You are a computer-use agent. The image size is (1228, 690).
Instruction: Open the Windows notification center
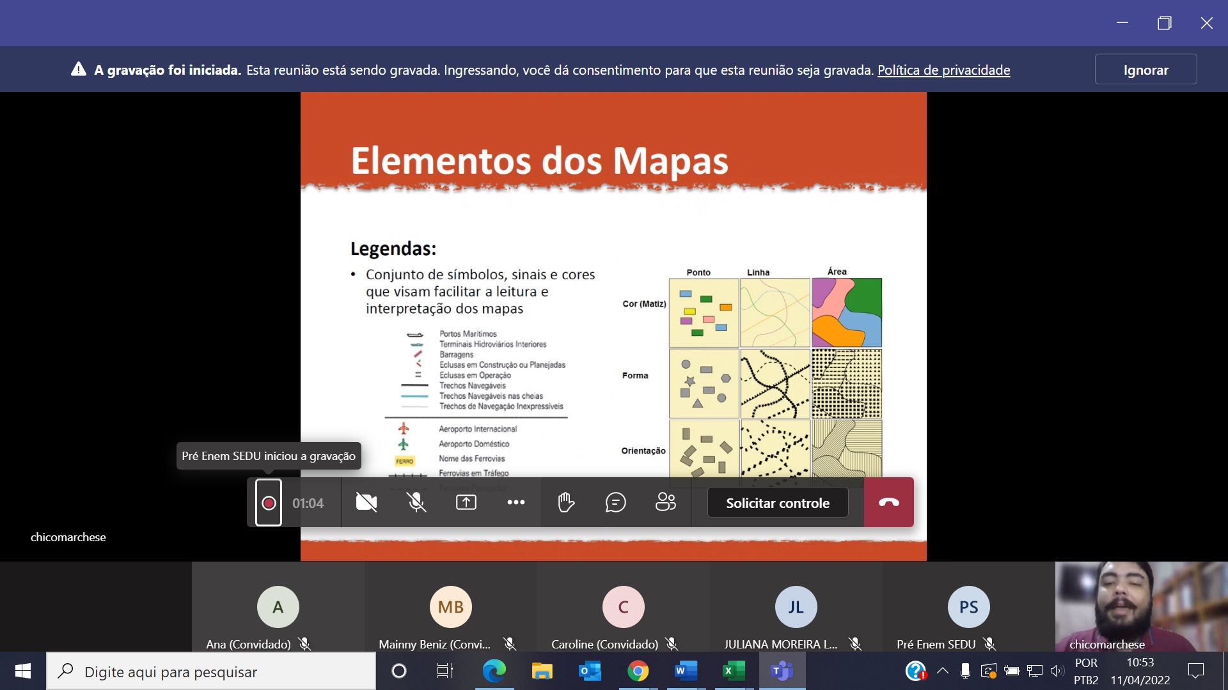click(x=1195, y=671)
